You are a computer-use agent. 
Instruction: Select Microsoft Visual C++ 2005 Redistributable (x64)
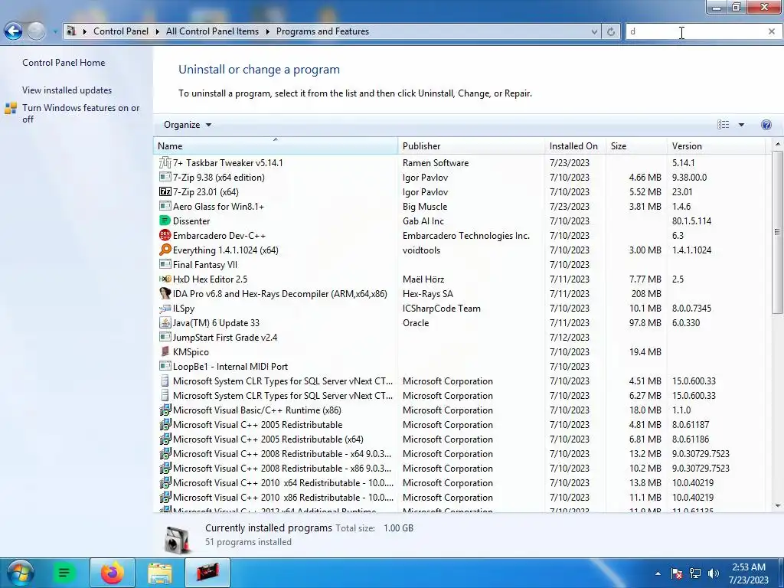pos(460,439)
